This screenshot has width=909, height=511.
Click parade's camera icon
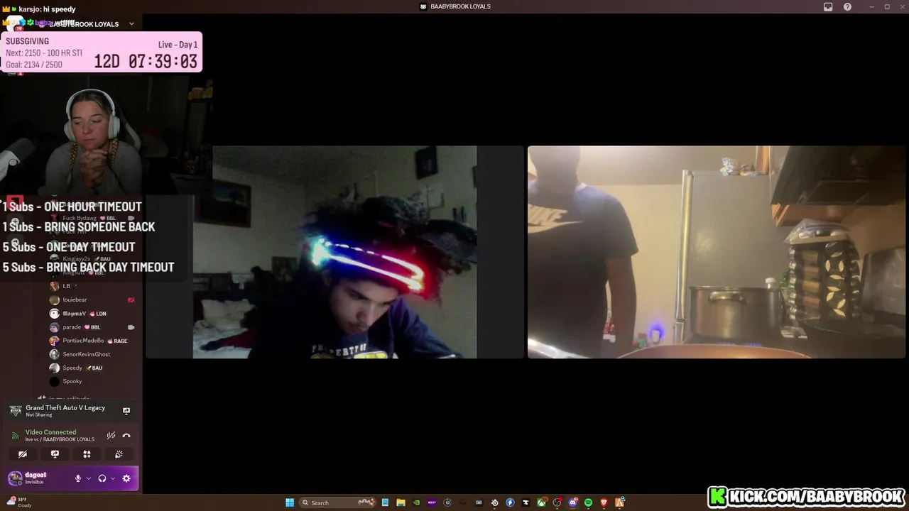[131, 327]
